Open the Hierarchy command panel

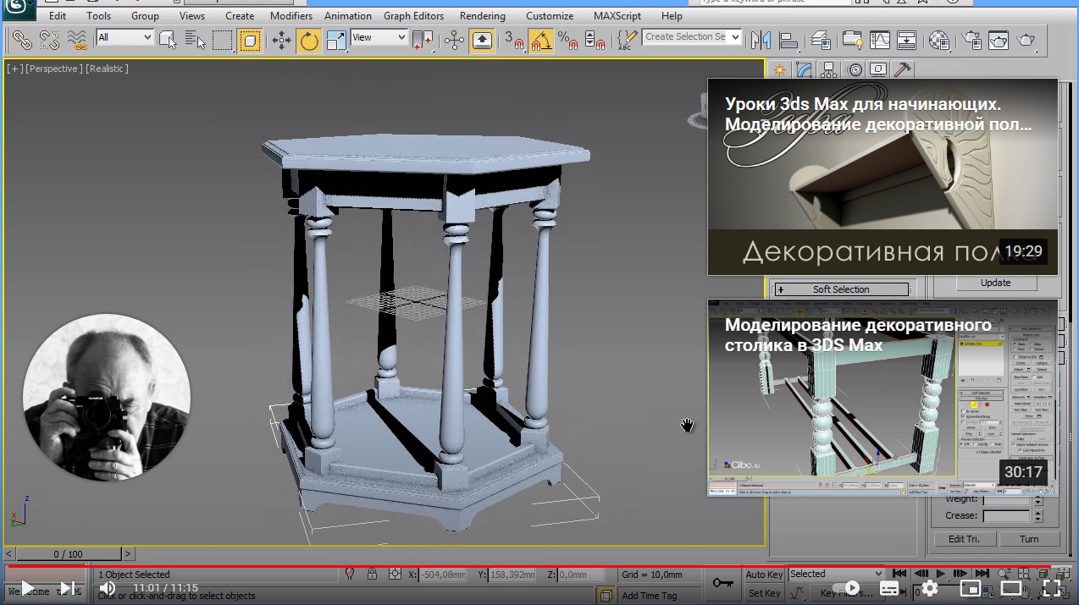(x=828, y=69)
